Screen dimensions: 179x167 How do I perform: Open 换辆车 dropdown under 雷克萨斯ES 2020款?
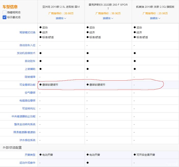point(108,18)
